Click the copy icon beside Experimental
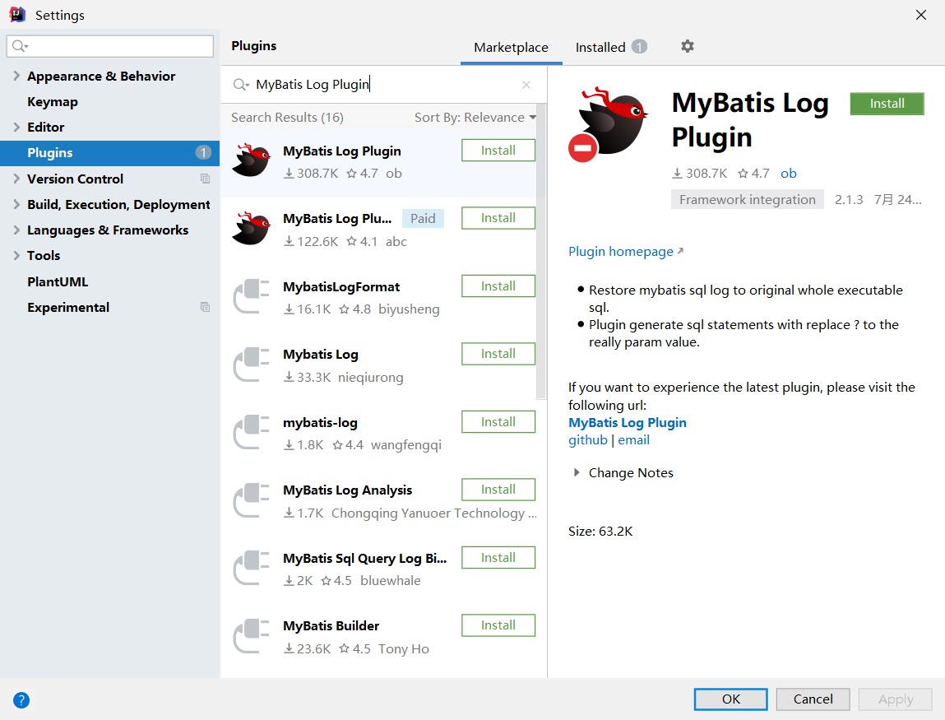 click(205, 307)
